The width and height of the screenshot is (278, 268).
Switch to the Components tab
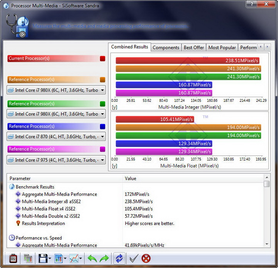166,47
